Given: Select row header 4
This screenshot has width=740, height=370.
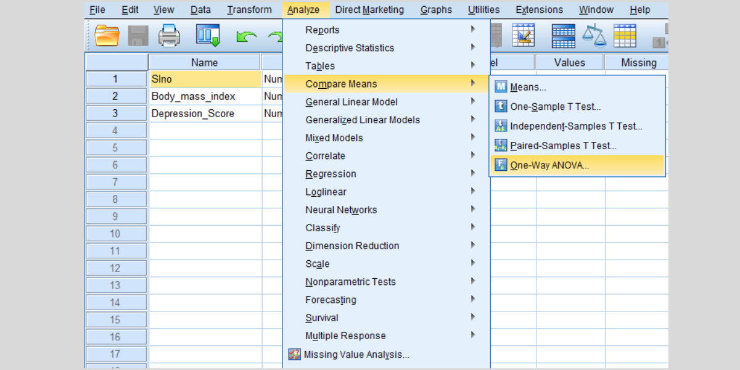Looking at the screenshot, I should 115,131.
